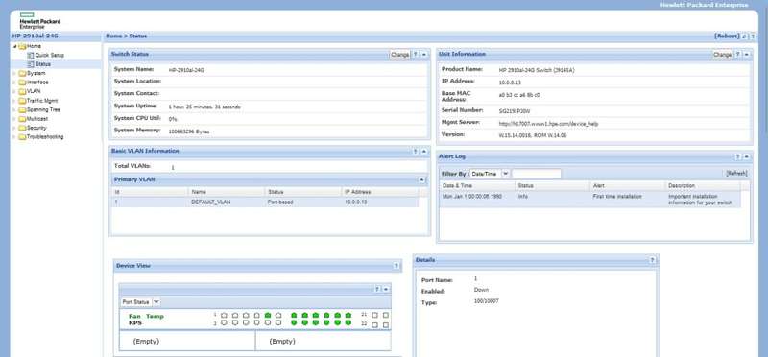Click the Refresh link in Alert Log
Viewport: 768px width, 357px height.
tap(736, 174)
